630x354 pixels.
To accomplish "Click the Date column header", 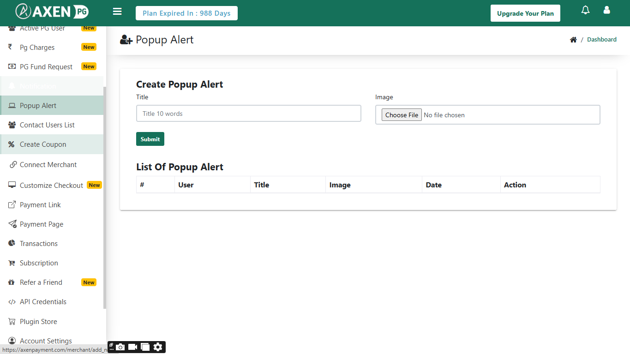I will coord(461,185).
